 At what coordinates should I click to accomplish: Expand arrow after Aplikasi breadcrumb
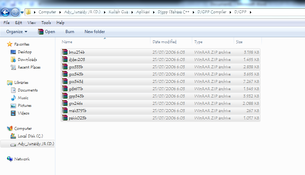pyautogui.click(x=154, y=12)
